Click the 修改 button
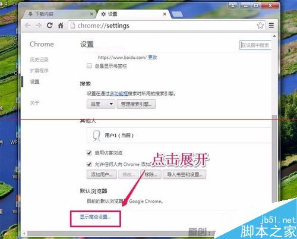 [x=128, y=174]
